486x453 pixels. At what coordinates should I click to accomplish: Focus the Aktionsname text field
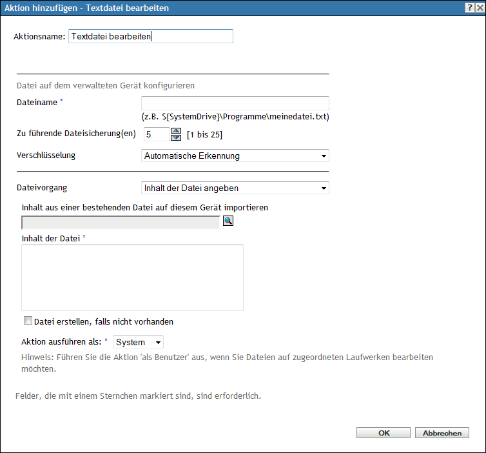coord(151,36)
